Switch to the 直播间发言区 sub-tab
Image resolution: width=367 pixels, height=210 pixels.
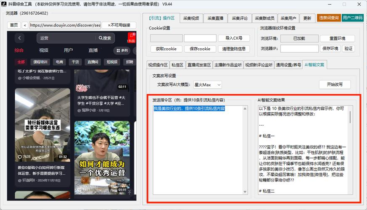click(199, 65)
